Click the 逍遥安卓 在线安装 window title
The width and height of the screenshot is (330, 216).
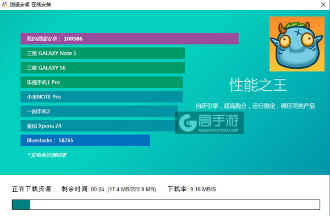click(30, 4)
